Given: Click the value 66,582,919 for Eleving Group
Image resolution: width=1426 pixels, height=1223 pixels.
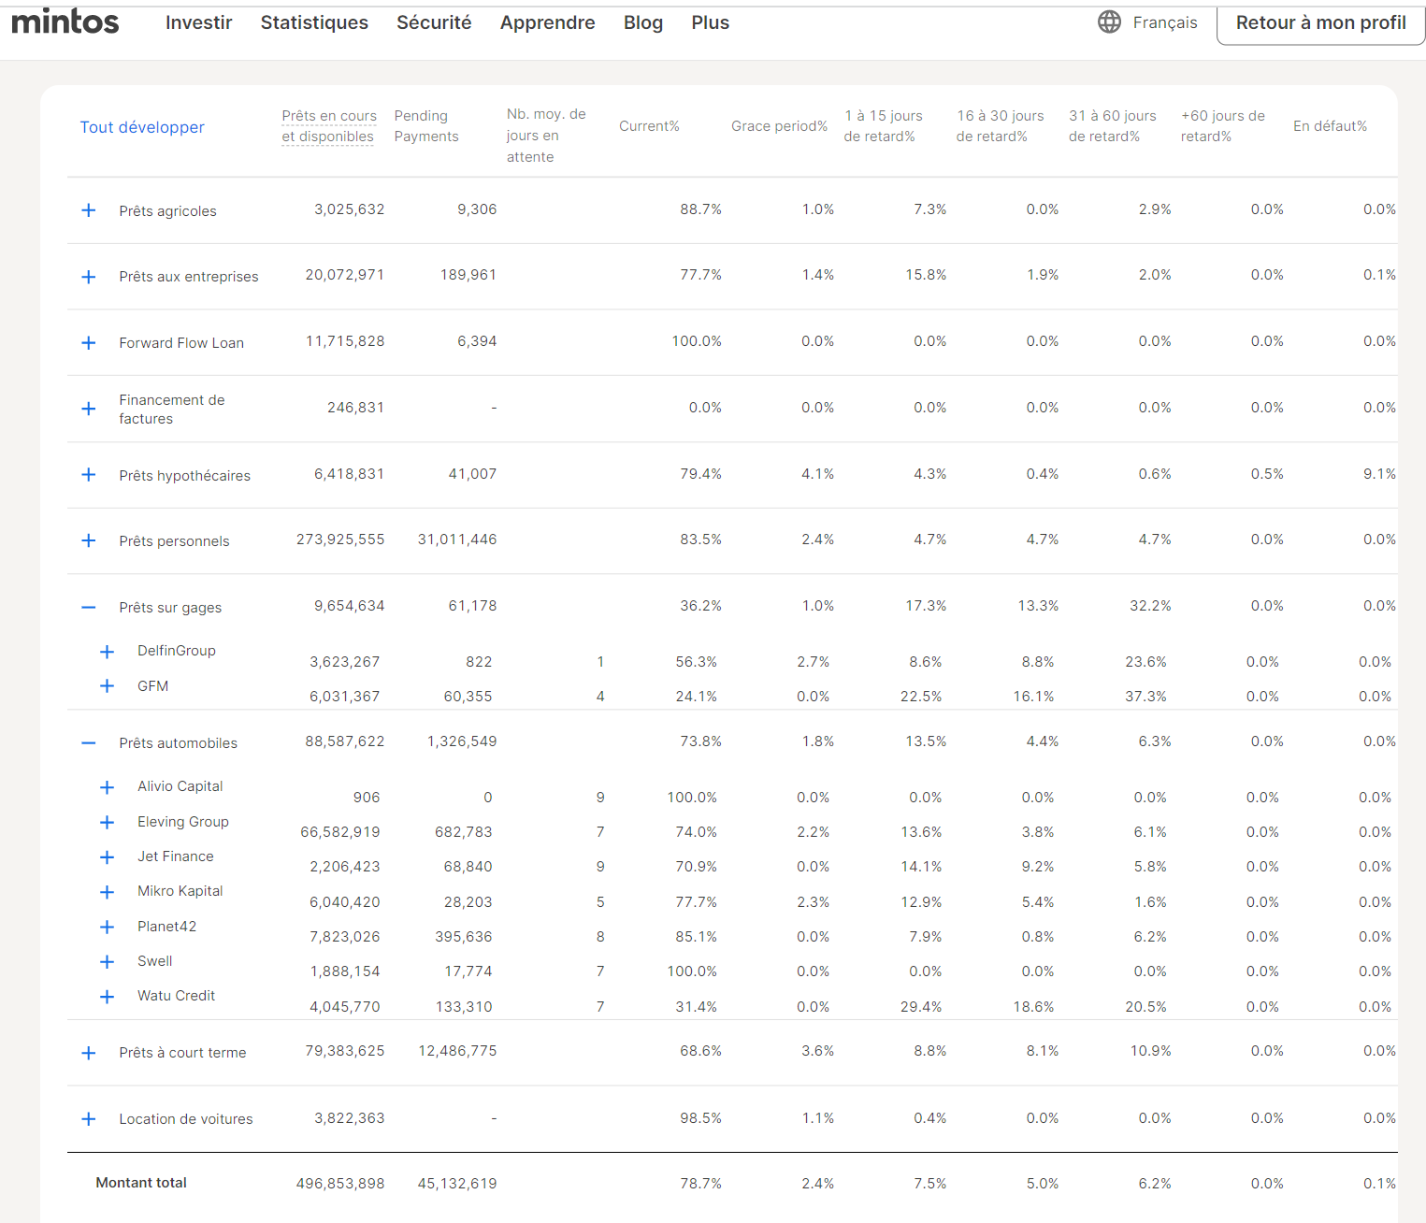Looking at the screenshot, I should point(340,832).
